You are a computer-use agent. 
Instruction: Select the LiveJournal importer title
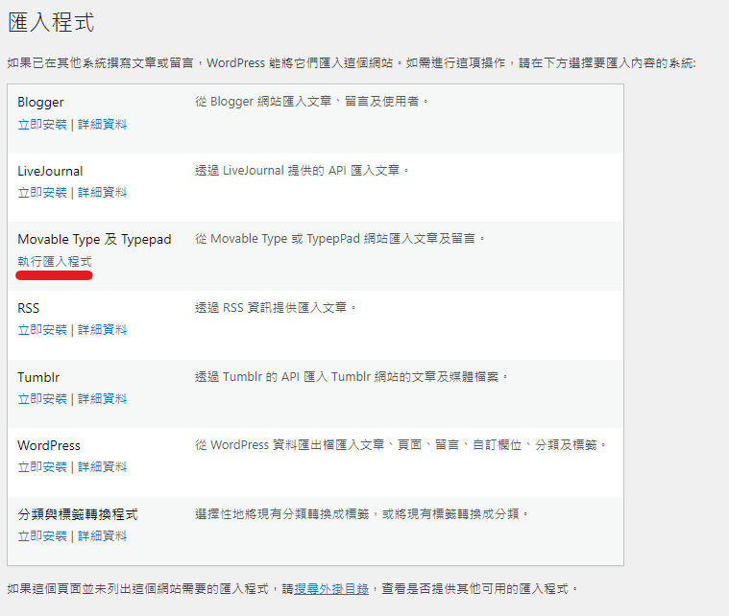50,171
